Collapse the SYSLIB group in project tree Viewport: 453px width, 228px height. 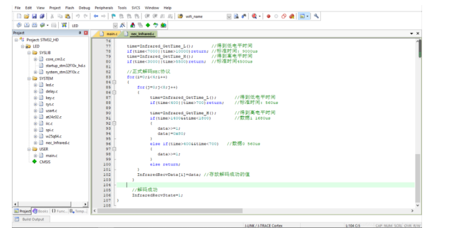pos(29,53)
